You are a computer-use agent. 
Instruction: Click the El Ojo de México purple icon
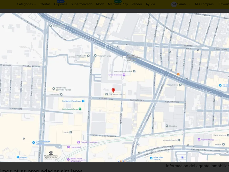(124, 75)
